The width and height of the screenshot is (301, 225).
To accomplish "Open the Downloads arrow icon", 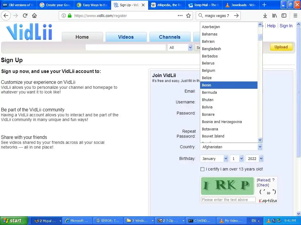I will point(265,16).
